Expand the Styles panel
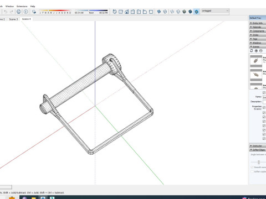 [258, 35]
